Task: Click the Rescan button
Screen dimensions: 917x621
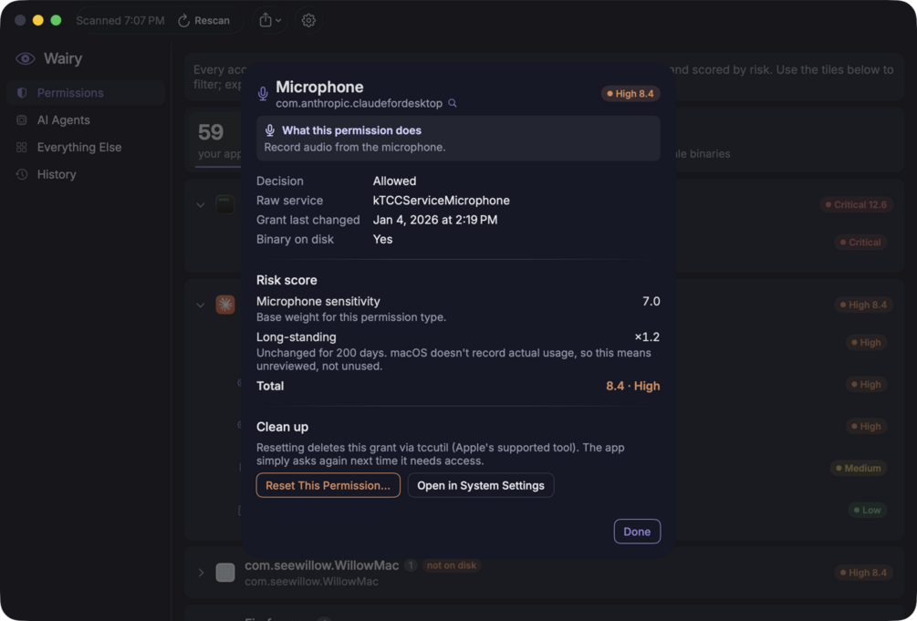Action: [203, 20]
